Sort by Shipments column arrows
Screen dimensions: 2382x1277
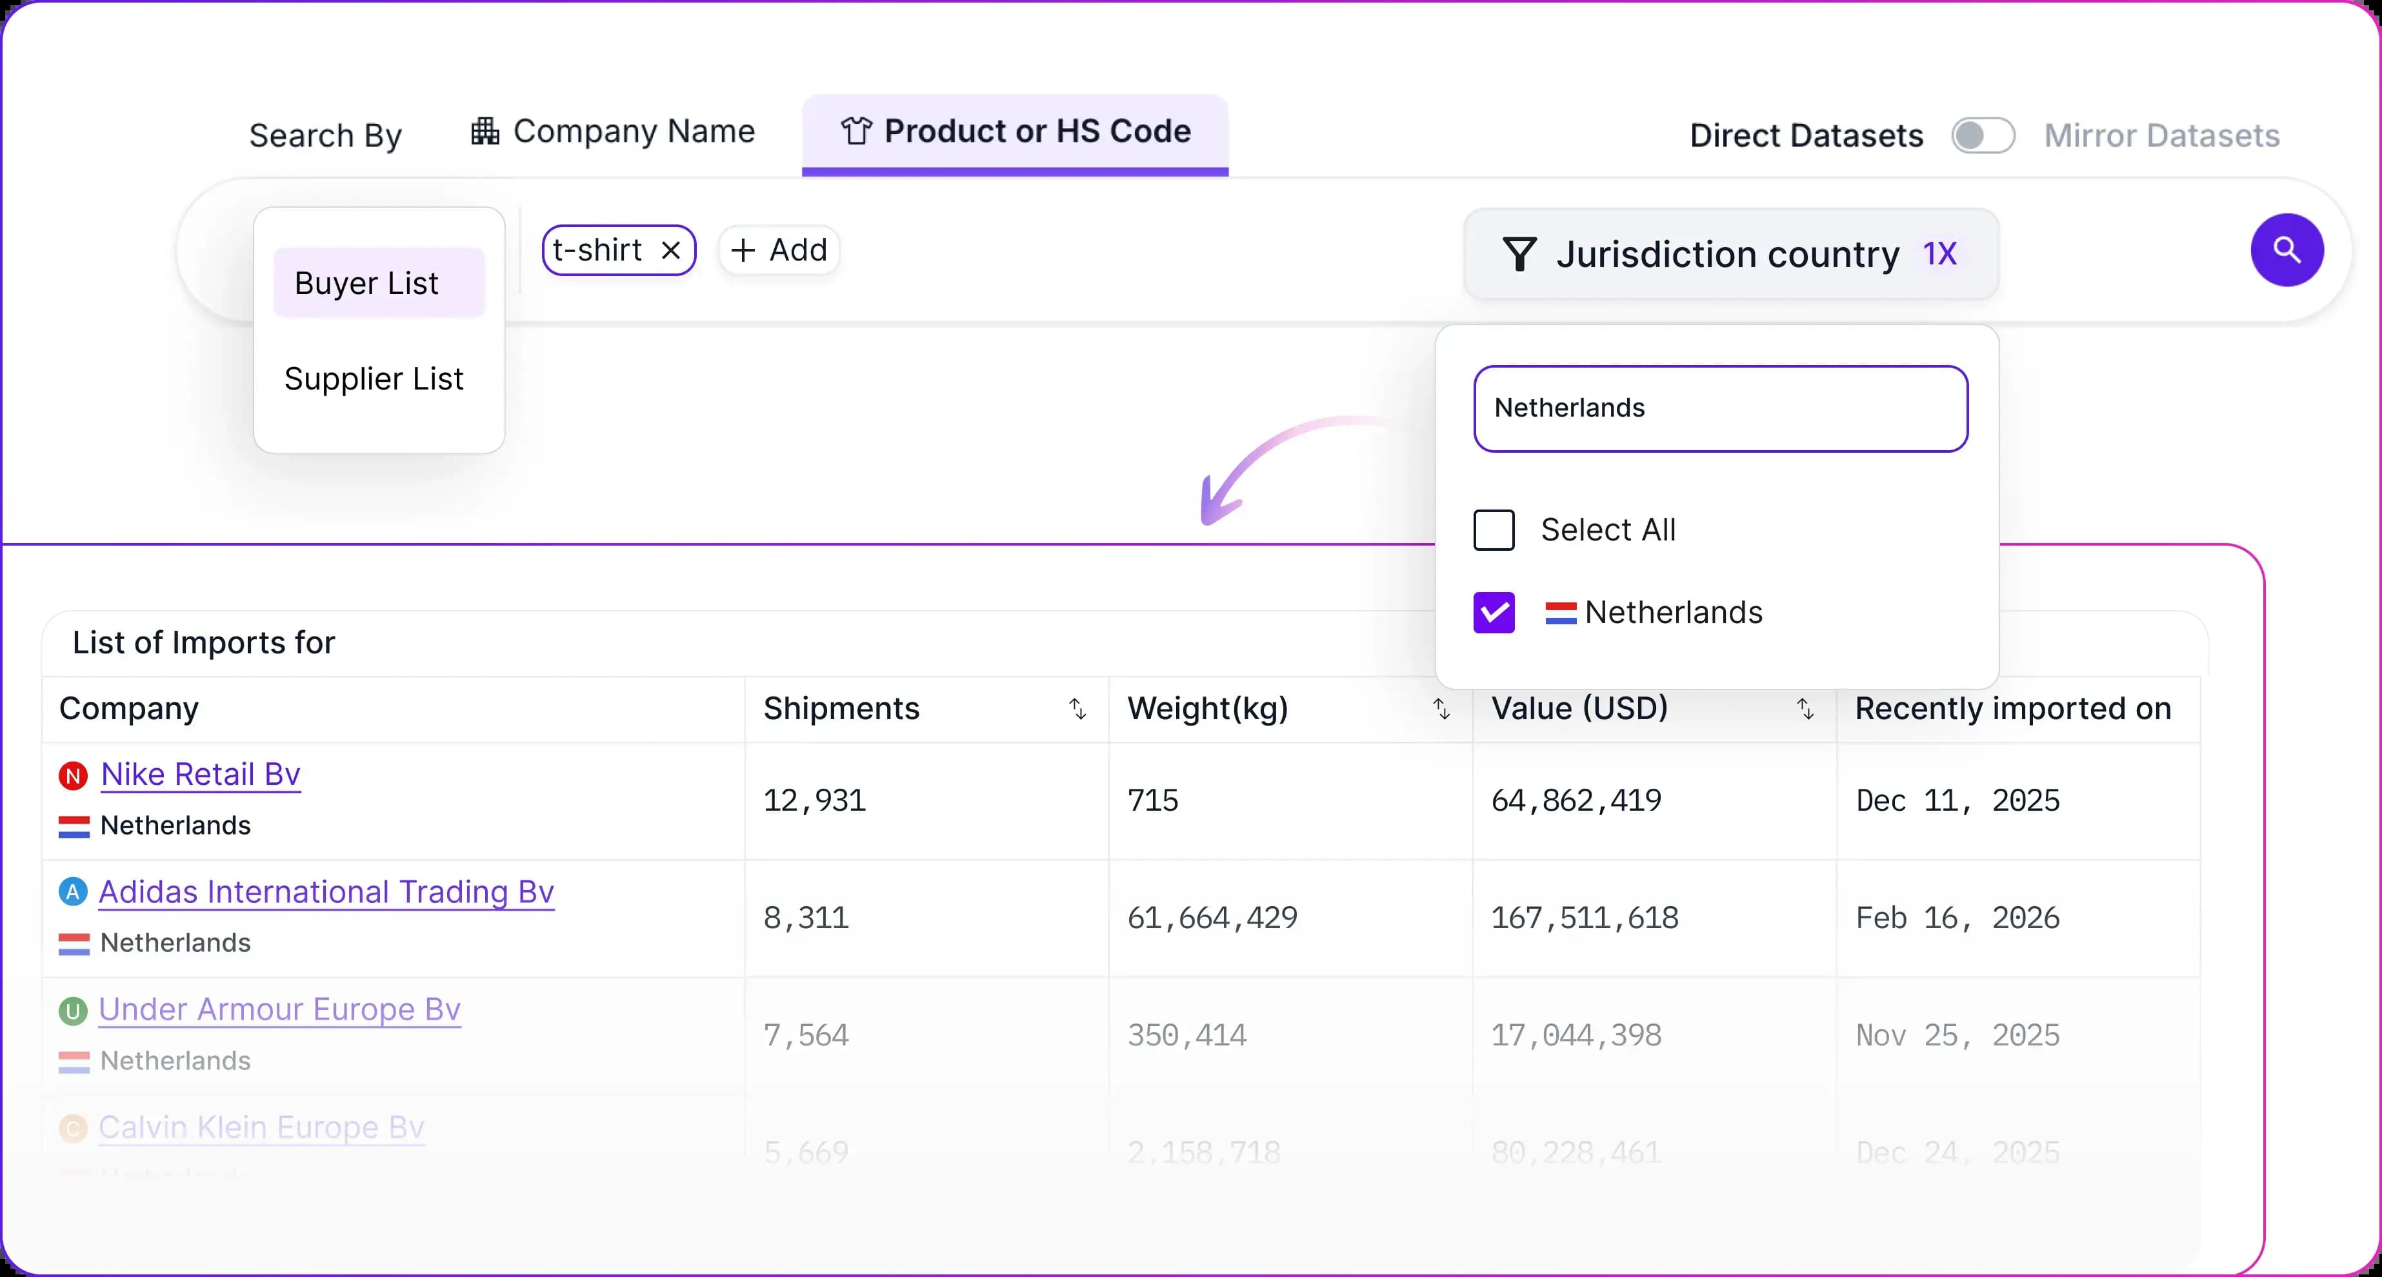pos(1077,709)
